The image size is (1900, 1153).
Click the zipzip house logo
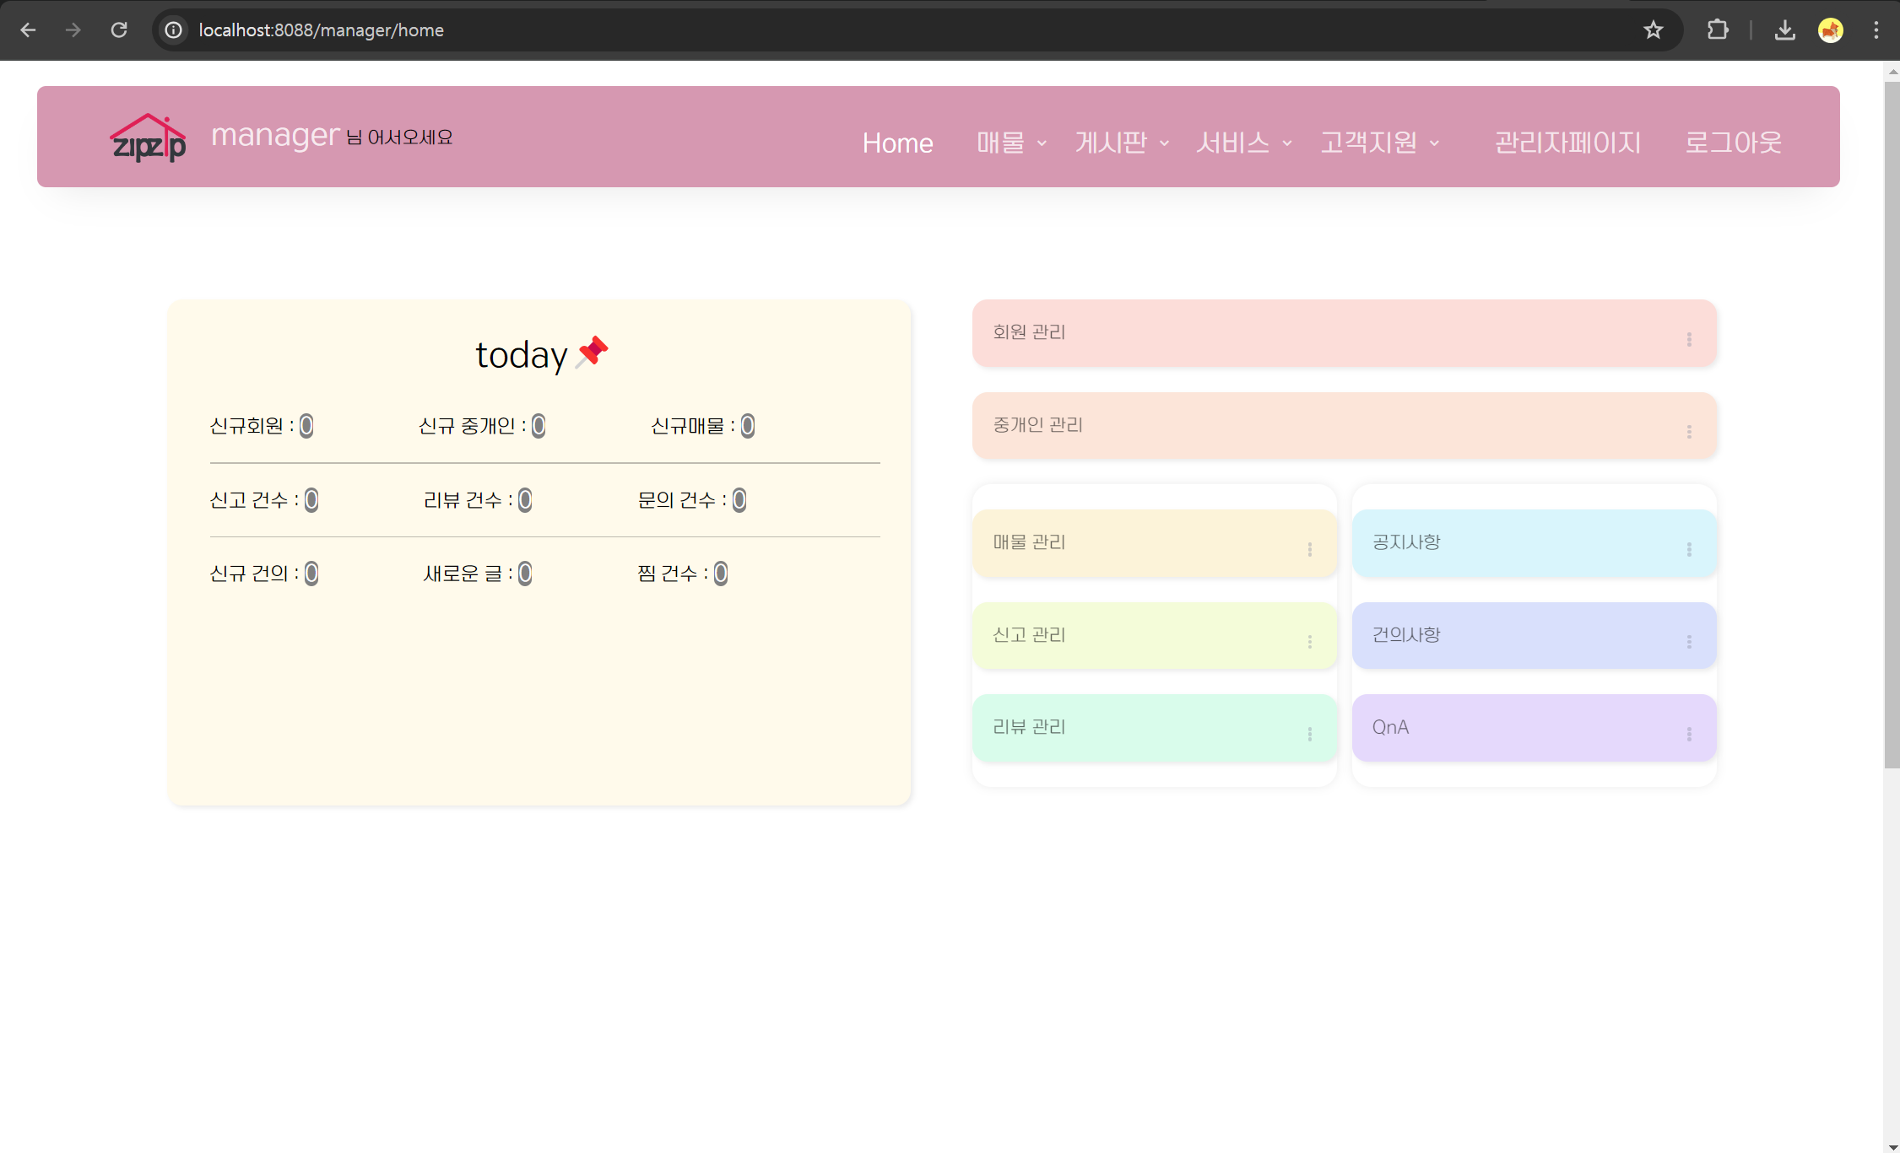tap(148, 138)
